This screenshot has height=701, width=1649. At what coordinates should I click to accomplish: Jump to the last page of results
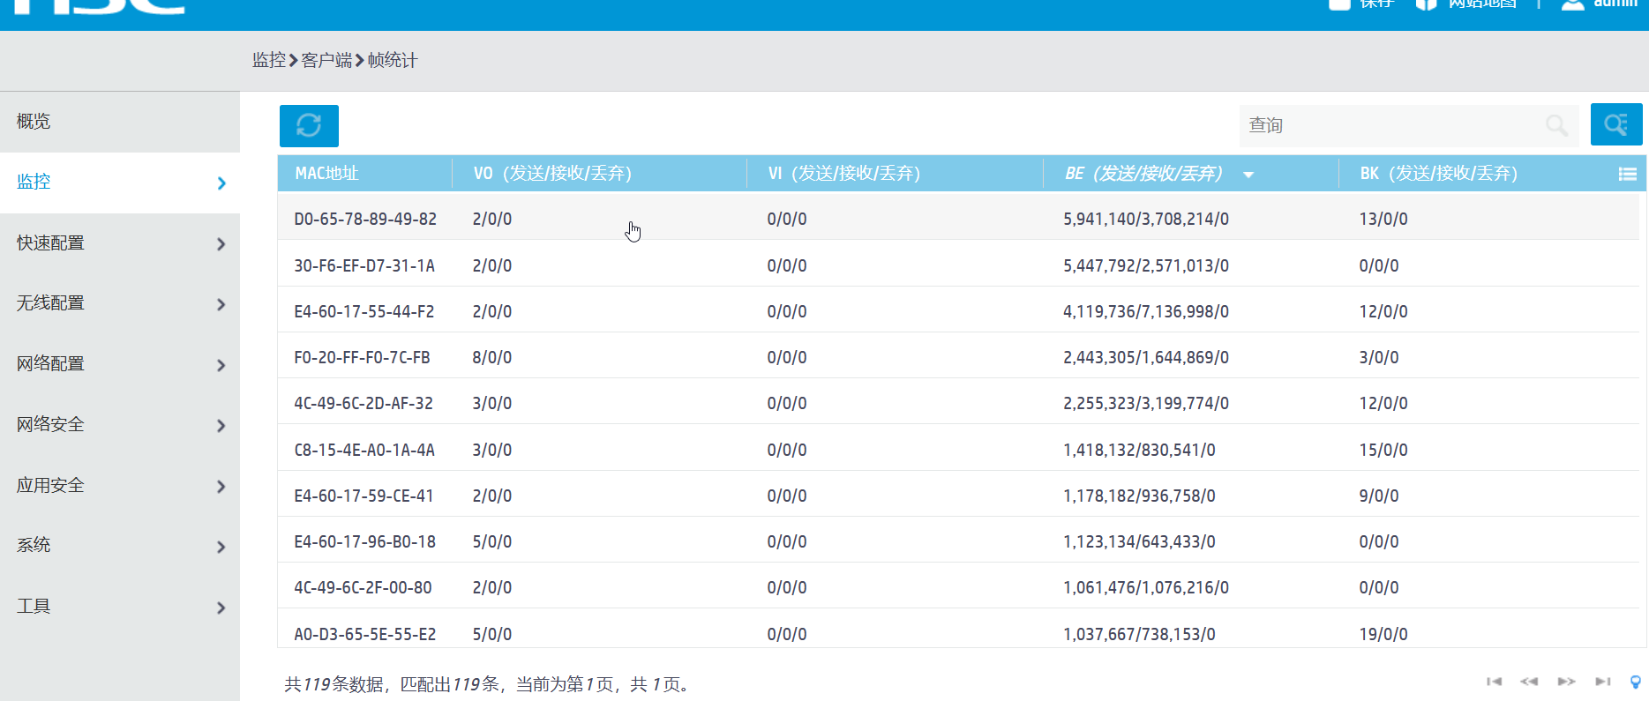click(1603, 682)
